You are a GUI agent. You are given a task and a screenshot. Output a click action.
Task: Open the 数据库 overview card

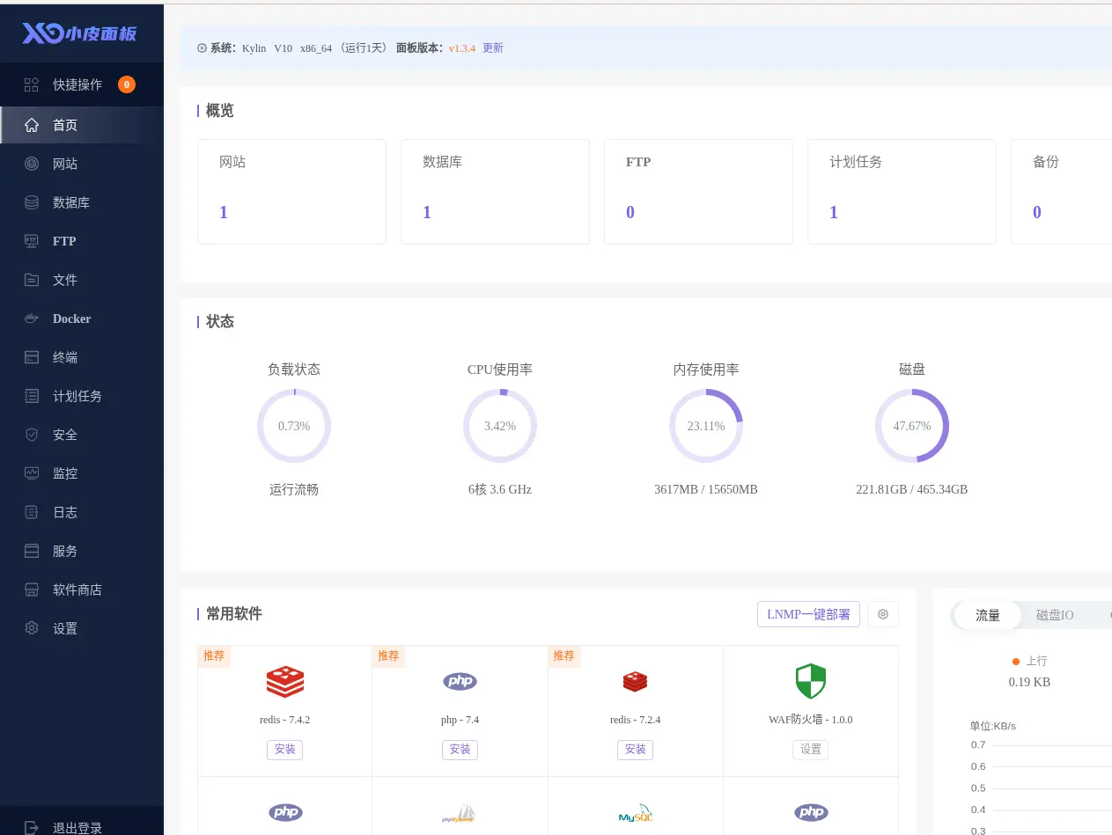495,192
